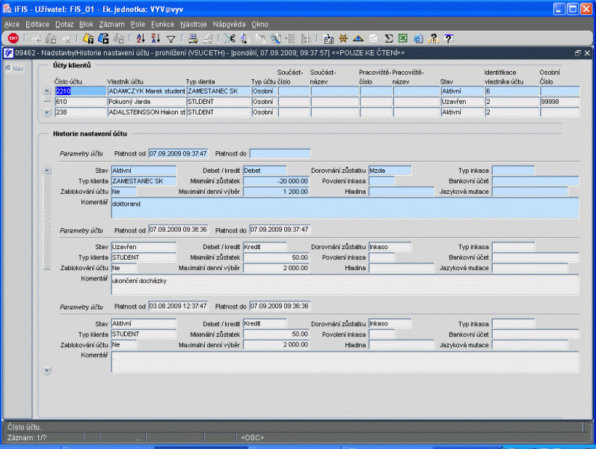
Task: Open the Okno menu
Action: 259,25
